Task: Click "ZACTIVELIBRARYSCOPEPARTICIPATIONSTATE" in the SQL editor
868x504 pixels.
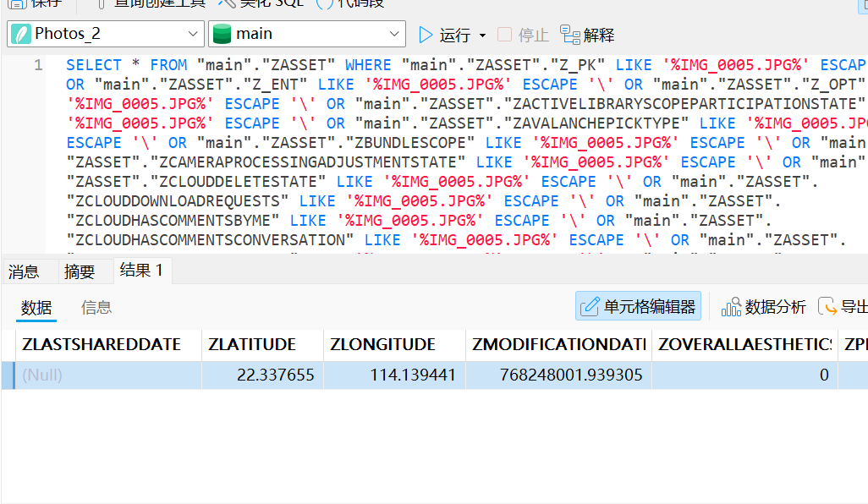Action: click(684, 104)
